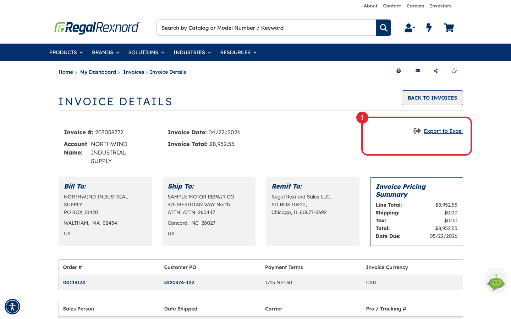Click the RegalRexnord logo
This screenshot has width=511, height=319.
click(97, 28)
